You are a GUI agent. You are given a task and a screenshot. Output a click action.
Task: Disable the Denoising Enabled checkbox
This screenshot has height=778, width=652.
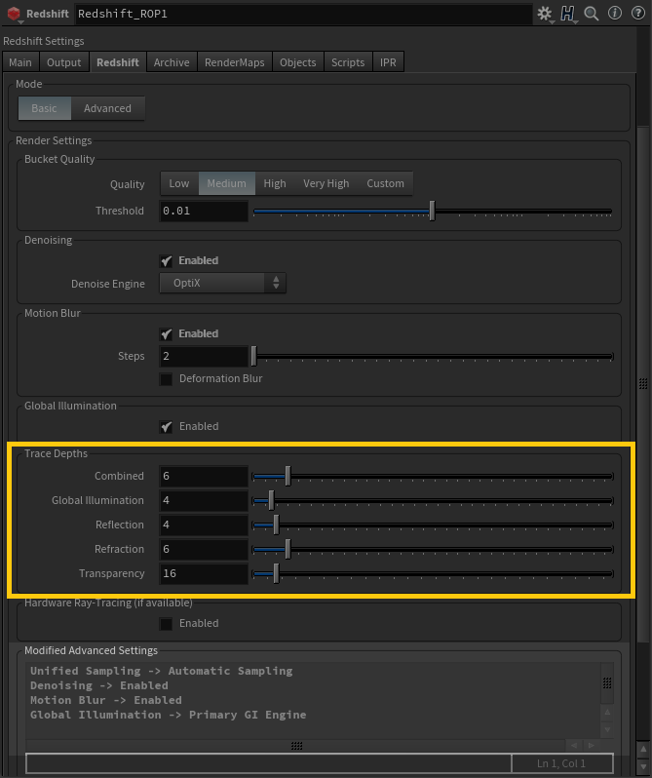(167, 261)
